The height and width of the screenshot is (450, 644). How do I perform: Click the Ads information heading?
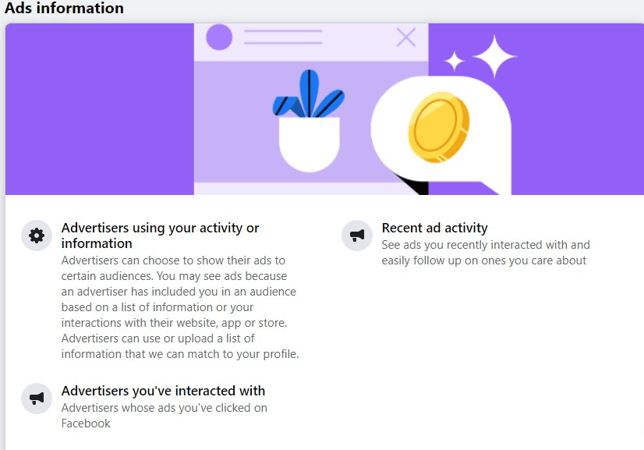point(64,8)
